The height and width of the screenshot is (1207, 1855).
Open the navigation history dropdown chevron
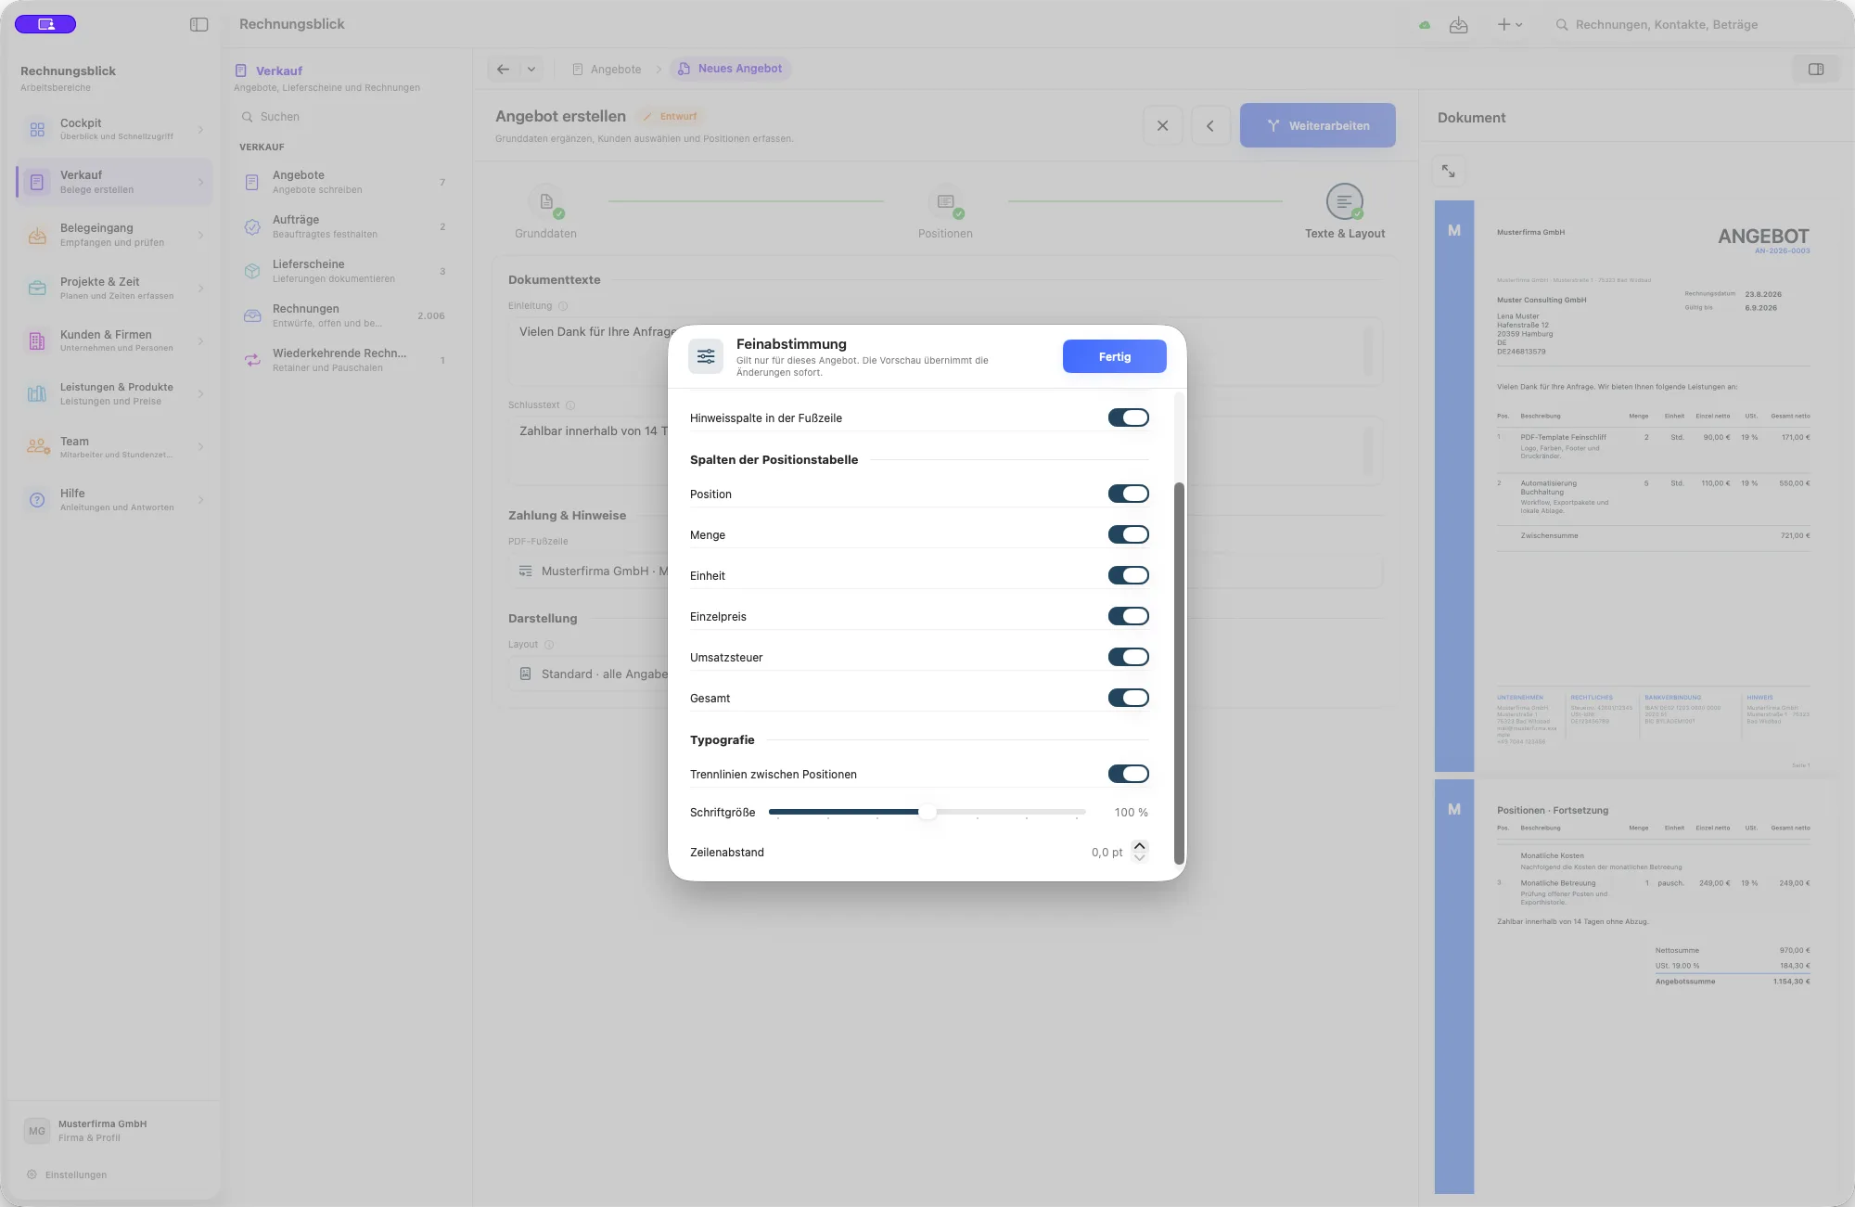tap(531, 69)
